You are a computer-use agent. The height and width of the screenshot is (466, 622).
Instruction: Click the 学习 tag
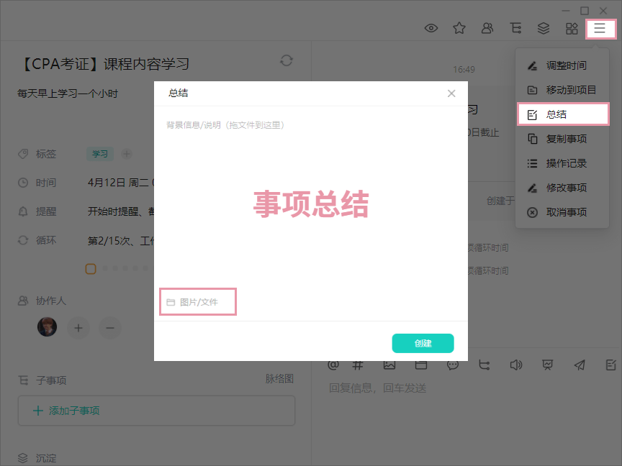(x=100, y=154)
